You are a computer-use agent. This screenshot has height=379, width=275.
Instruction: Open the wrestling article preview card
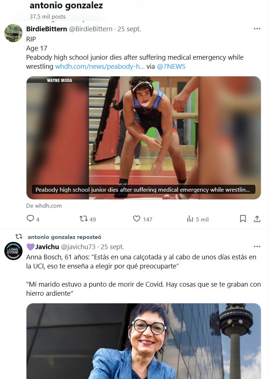pos(144,138)
